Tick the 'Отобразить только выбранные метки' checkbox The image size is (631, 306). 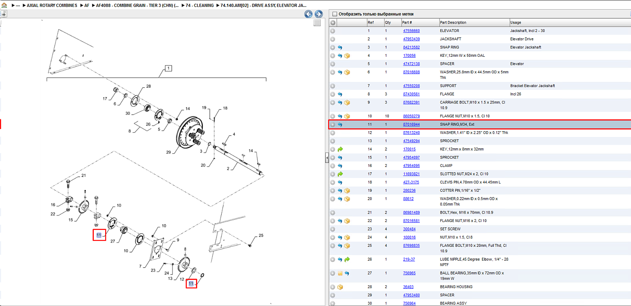[335, 14]
